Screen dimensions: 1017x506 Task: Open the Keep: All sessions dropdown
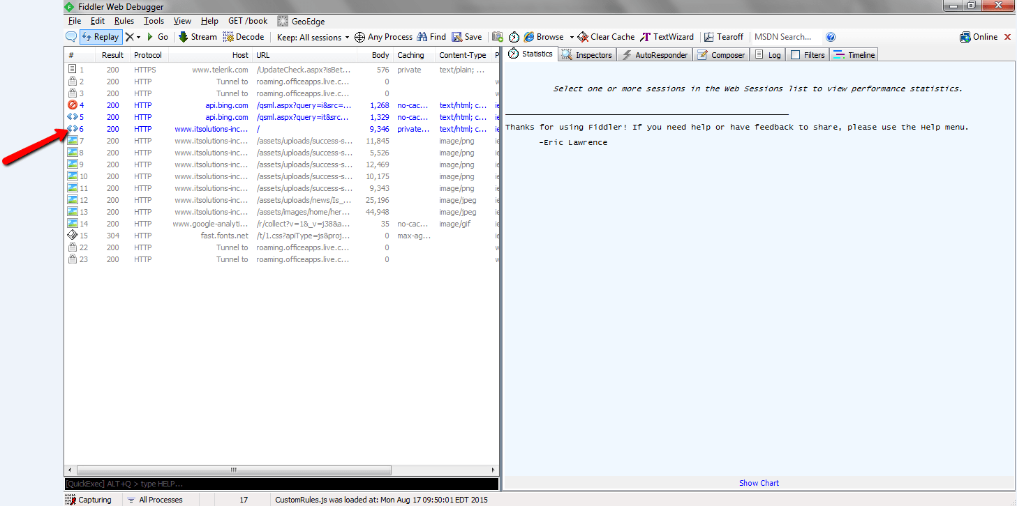click(x=313, y=38)
